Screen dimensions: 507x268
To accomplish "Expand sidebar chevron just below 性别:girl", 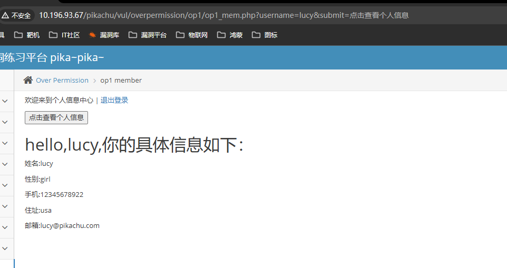I will 5,185.
